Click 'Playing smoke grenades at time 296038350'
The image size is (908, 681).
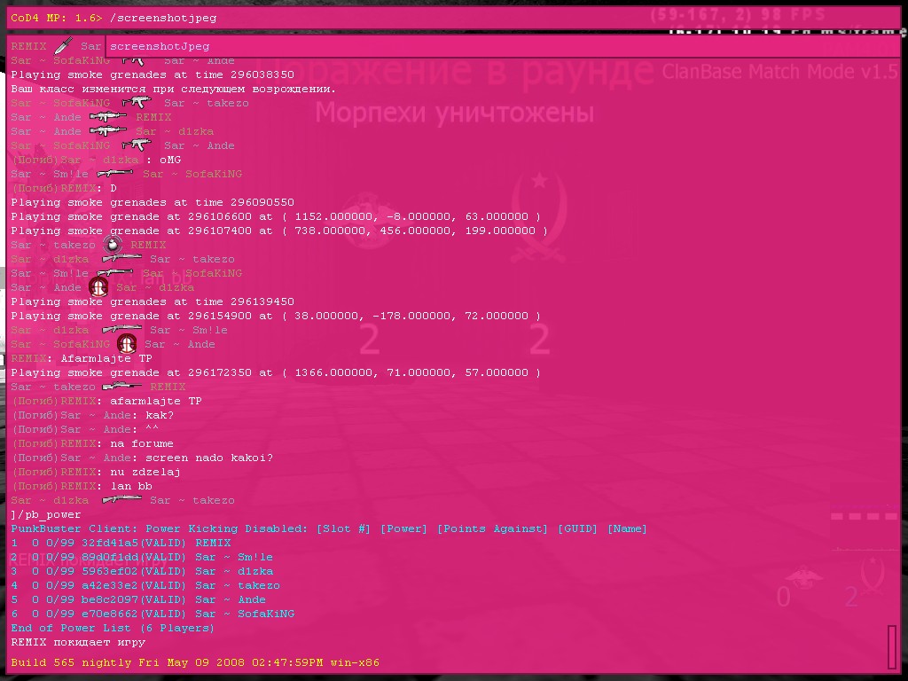coord(153,74)
